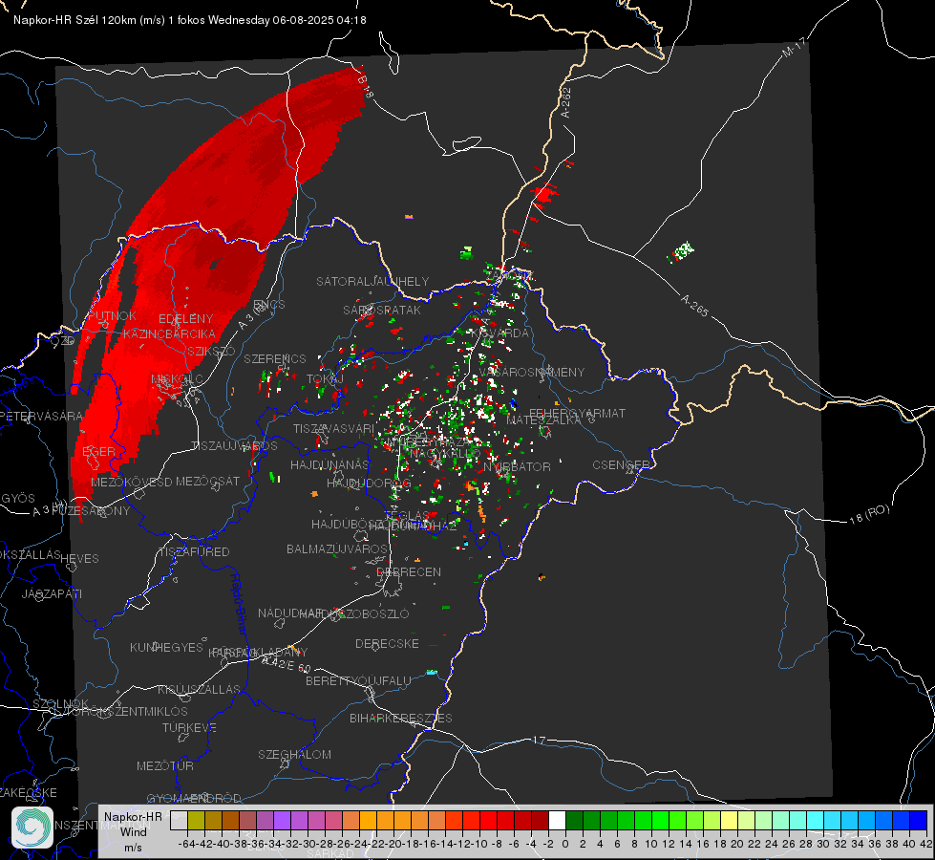Click the EGER label on the map
935x860 pixels.
tap(98, 451)
